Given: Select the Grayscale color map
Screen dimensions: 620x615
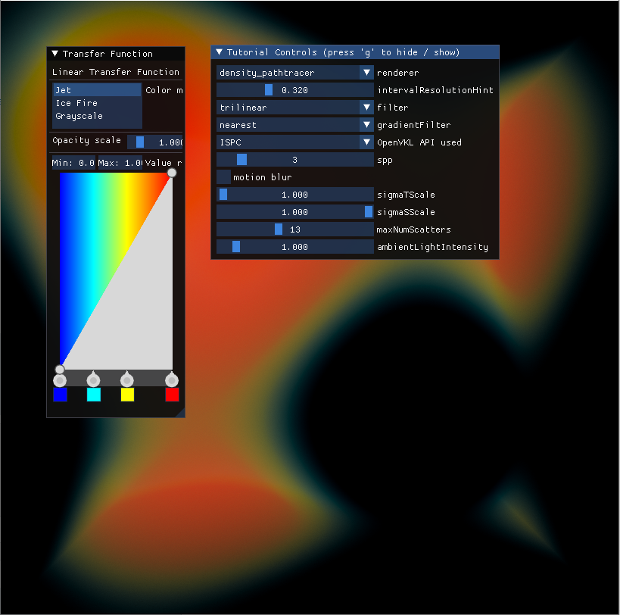Looking at the screenshot, I should click(97, 116).
